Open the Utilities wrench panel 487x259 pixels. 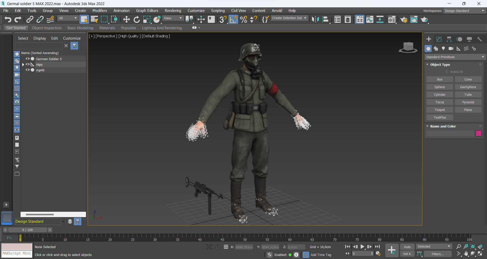click(479, 39)
